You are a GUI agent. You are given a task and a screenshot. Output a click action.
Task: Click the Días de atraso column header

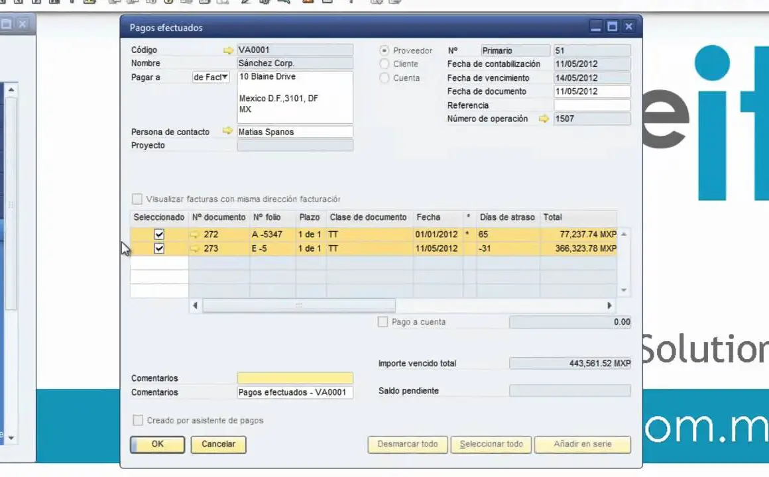pyautogui.click(x=508, y=217)
